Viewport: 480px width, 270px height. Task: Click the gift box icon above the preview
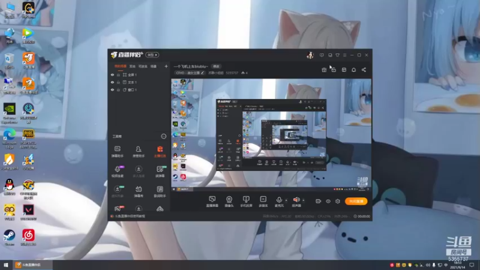click(324, 70)
